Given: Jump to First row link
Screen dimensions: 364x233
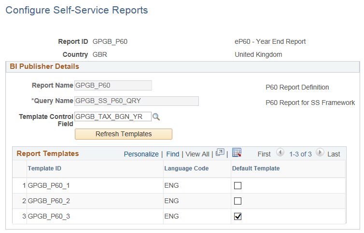Looking at the screenshot, I should click(x=264, y=154).
